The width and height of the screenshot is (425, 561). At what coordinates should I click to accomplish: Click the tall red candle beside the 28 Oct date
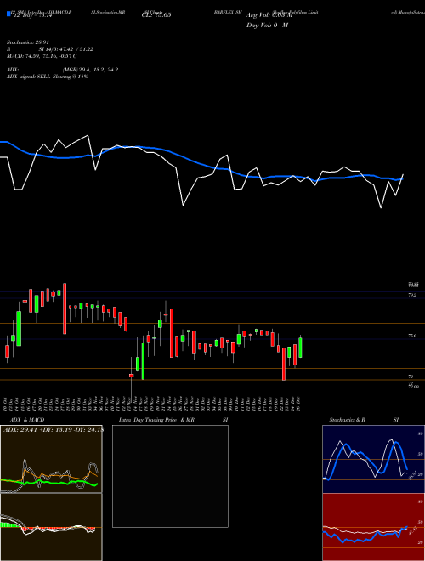[65, 309]
